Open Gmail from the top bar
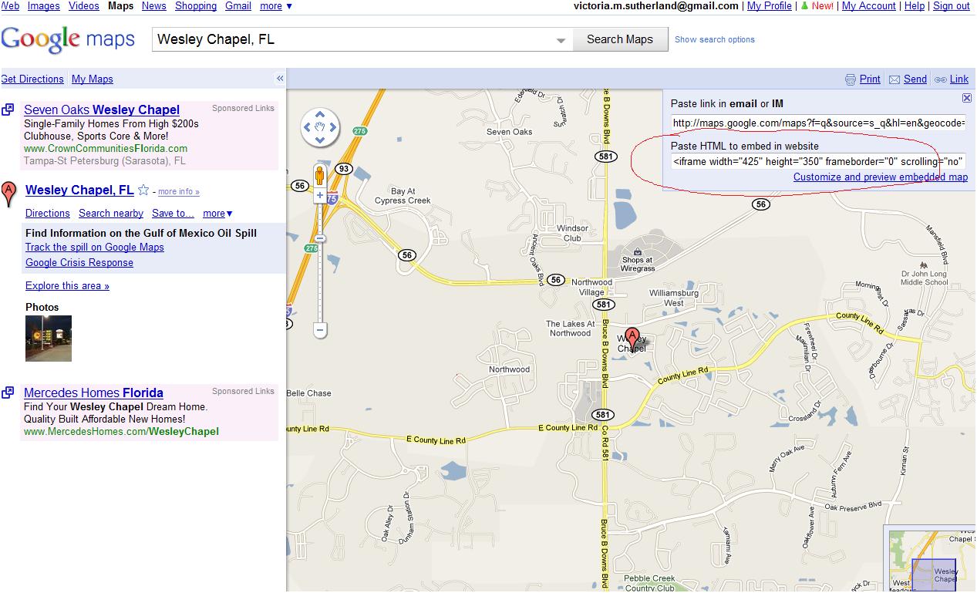The image size is (977, 593). pos(238,6)
